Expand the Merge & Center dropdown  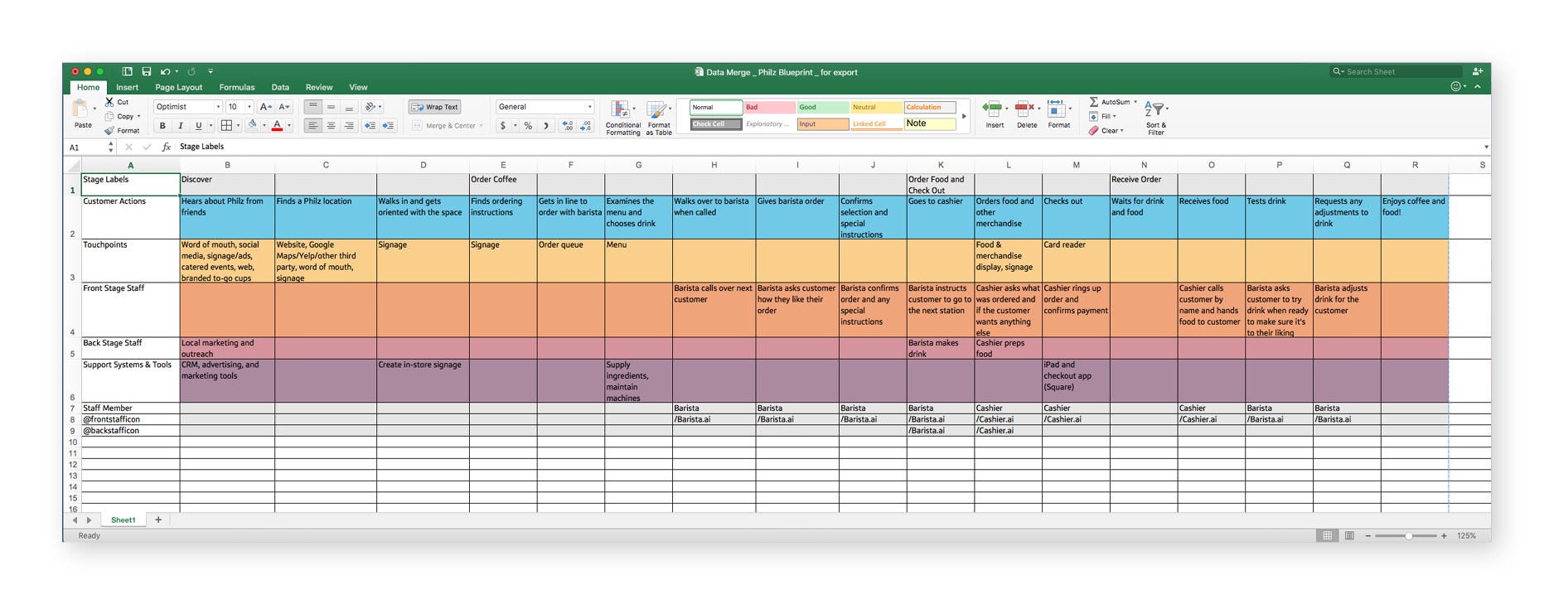tap(481, 126)
